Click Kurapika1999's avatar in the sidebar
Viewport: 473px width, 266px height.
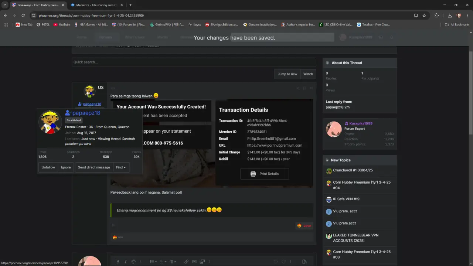click(334, 129)
